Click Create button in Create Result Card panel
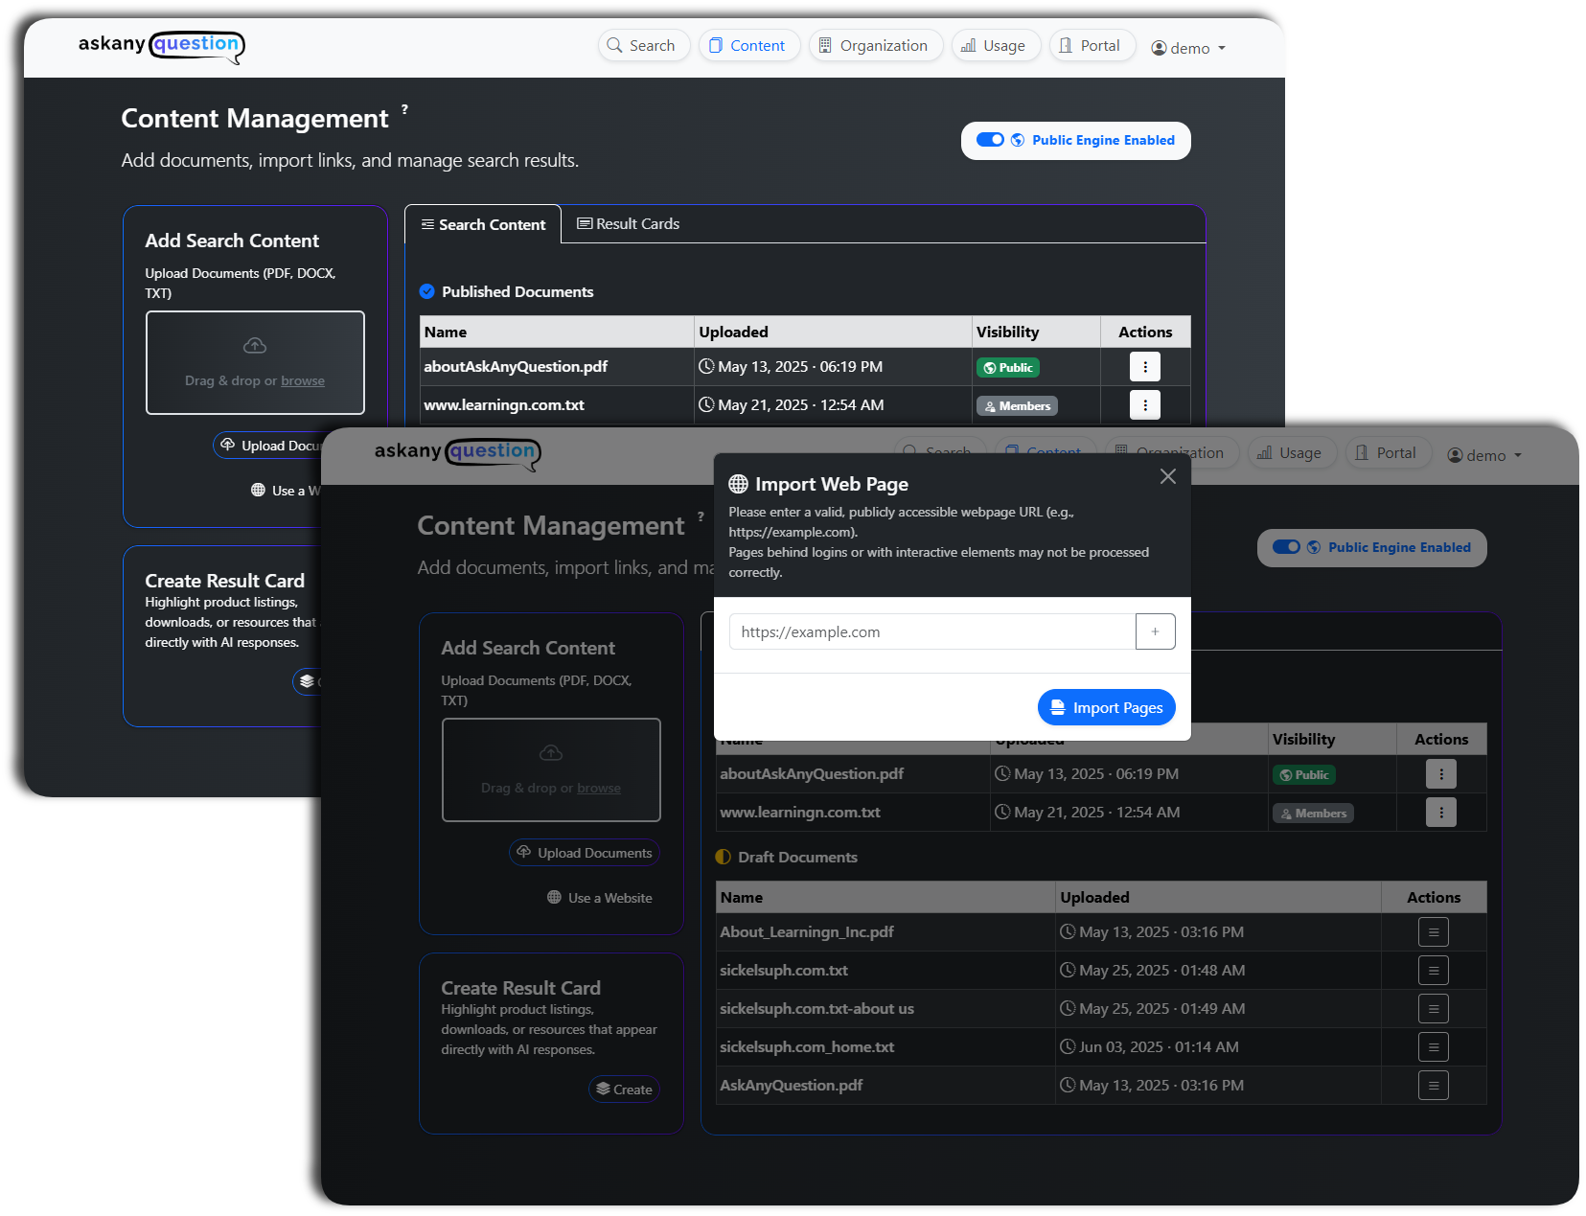1586x1216 pixels. pos(624,1089)
